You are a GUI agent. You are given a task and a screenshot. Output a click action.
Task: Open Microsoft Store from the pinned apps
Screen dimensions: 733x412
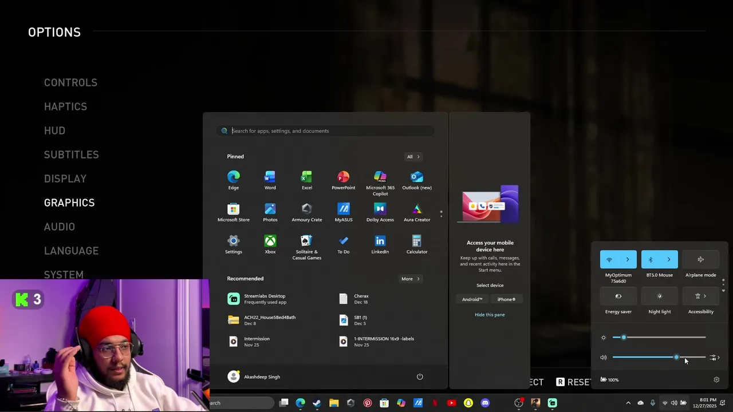pyautogui.click(x=233, y=212)
